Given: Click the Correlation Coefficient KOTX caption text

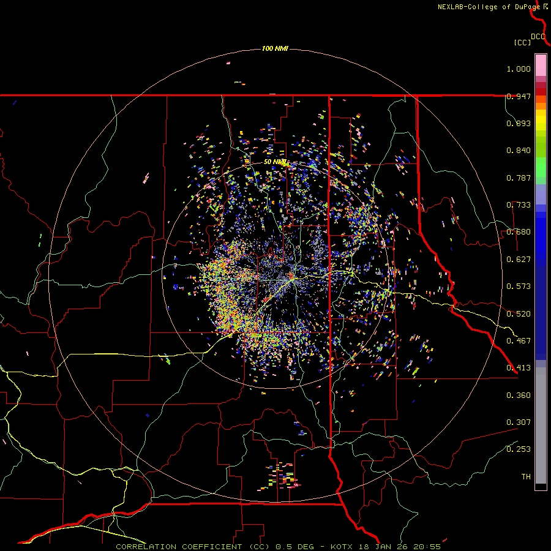Looking at the screenshot, I should [x=278, y=547].
